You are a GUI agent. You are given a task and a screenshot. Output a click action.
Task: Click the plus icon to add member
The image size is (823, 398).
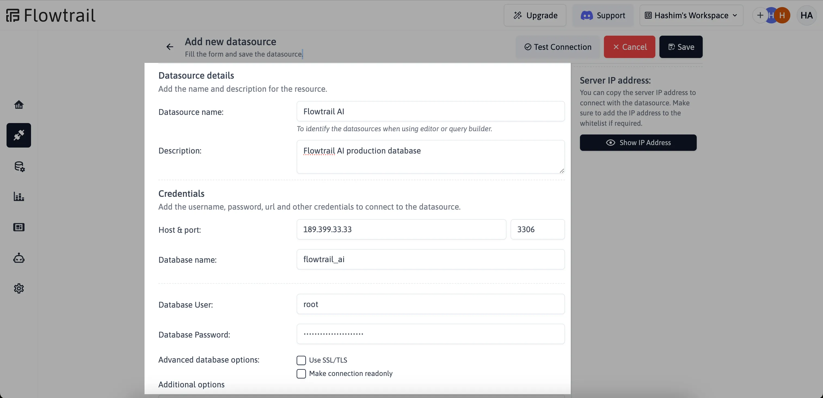tap(760, 15)
